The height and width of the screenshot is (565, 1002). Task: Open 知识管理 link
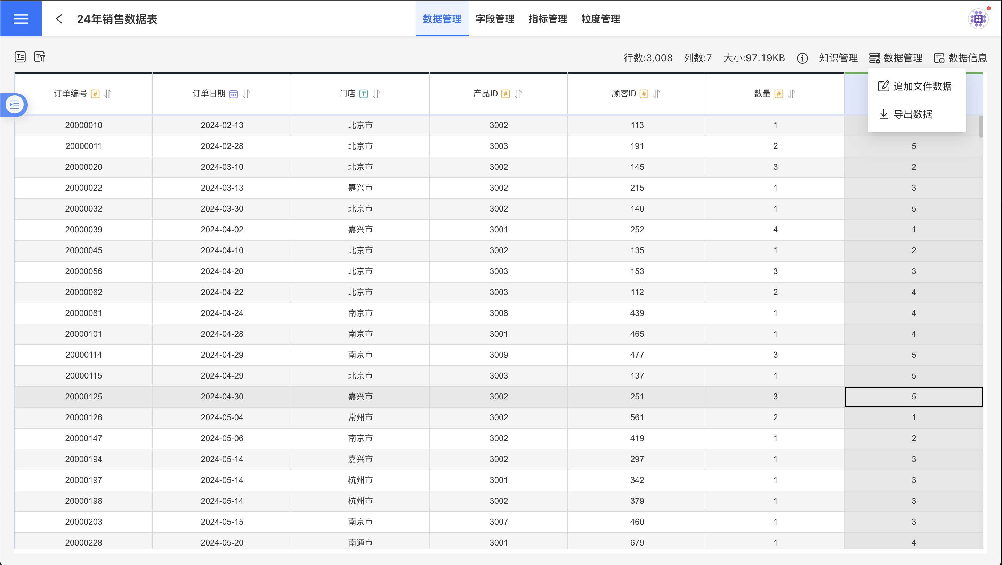point(838,58)
